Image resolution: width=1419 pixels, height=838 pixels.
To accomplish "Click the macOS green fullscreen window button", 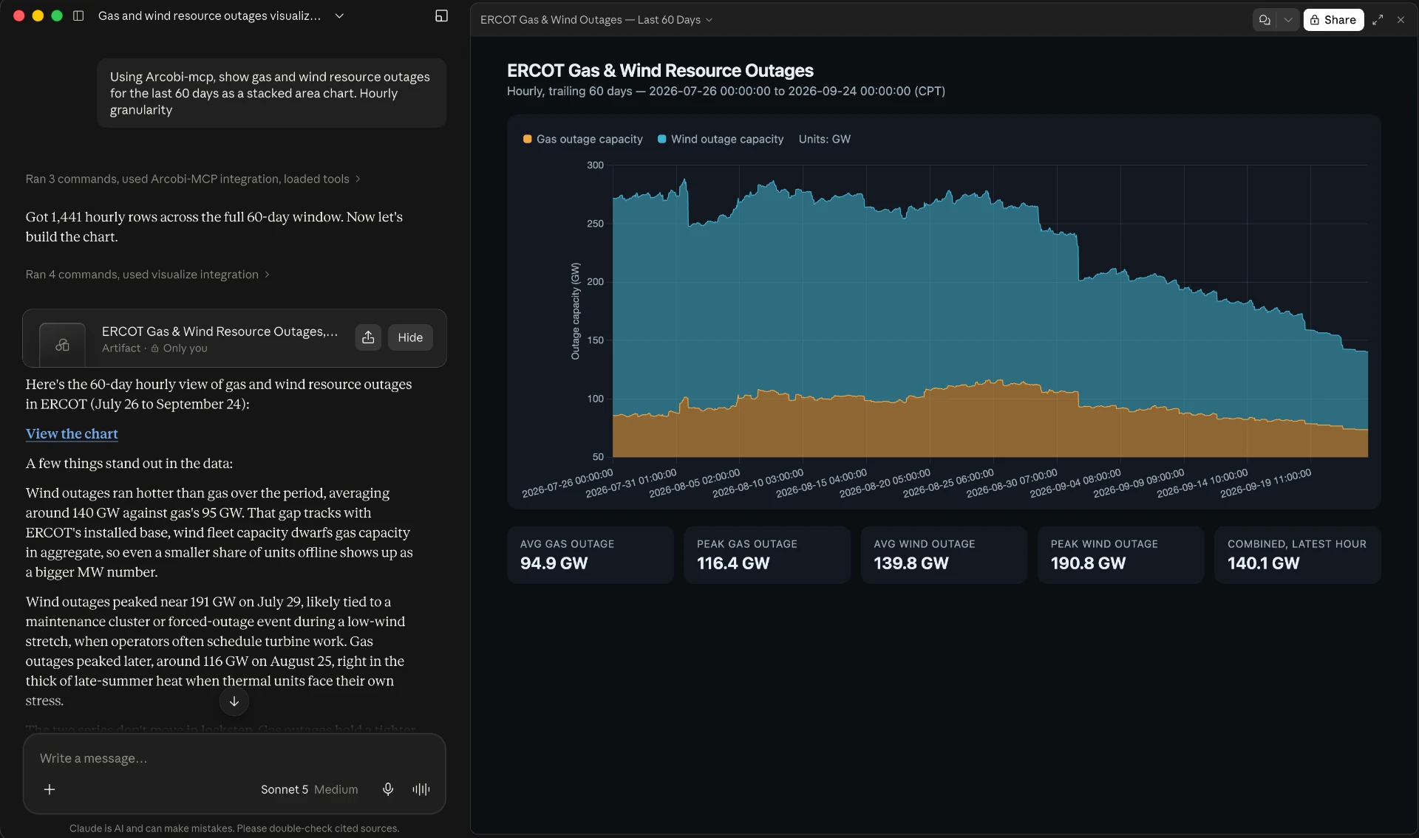I will click(57, 16).
